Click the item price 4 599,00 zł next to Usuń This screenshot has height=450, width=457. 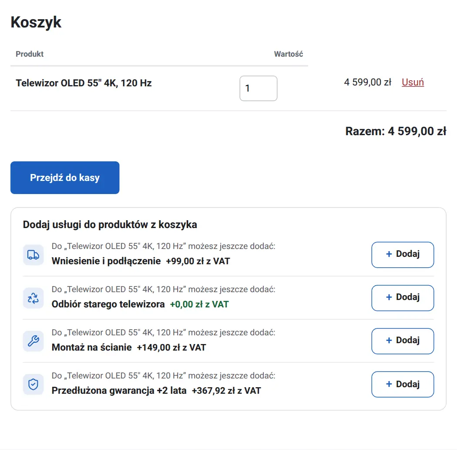(367, 82)
